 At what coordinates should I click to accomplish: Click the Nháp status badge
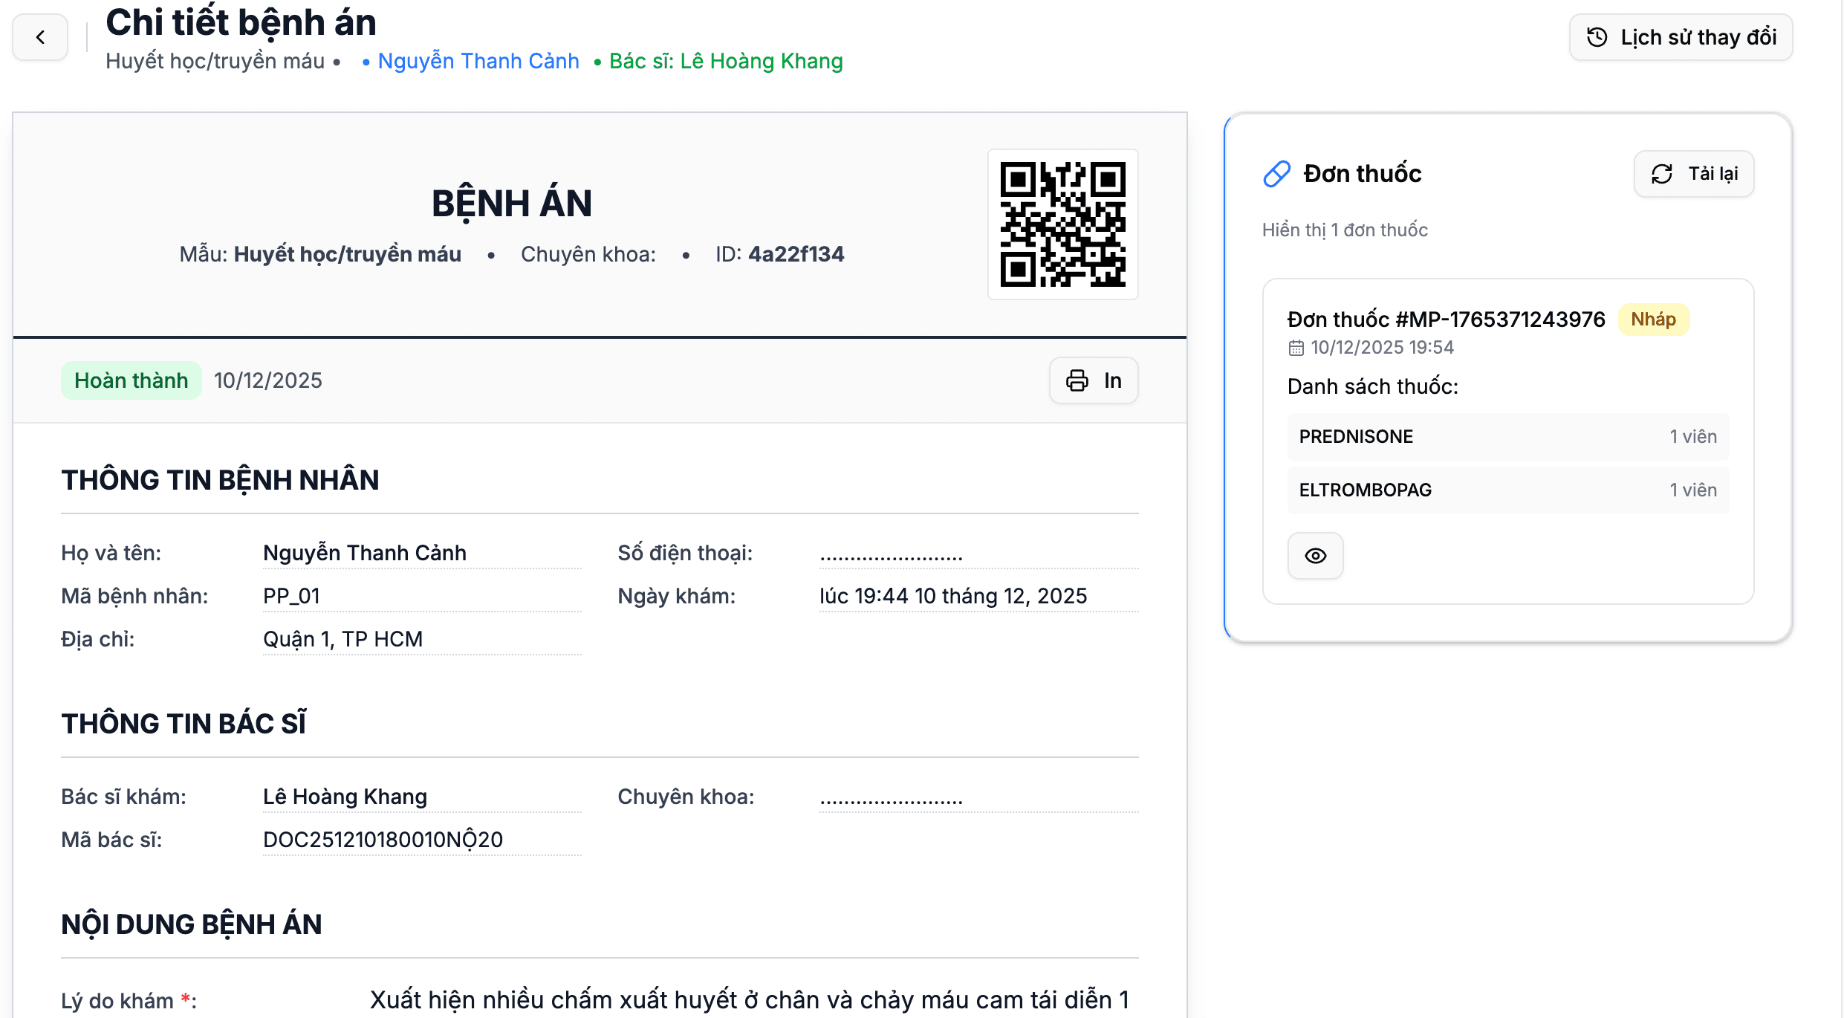(x=1653, y=320)
